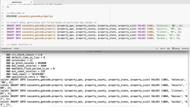The image size is (190, 107).
Task: Click the '/* token function */' comment
Action: coord(19,45)
